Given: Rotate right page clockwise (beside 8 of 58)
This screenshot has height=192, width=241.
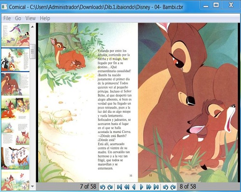Looking at the screenshot, I should point(173,187).
